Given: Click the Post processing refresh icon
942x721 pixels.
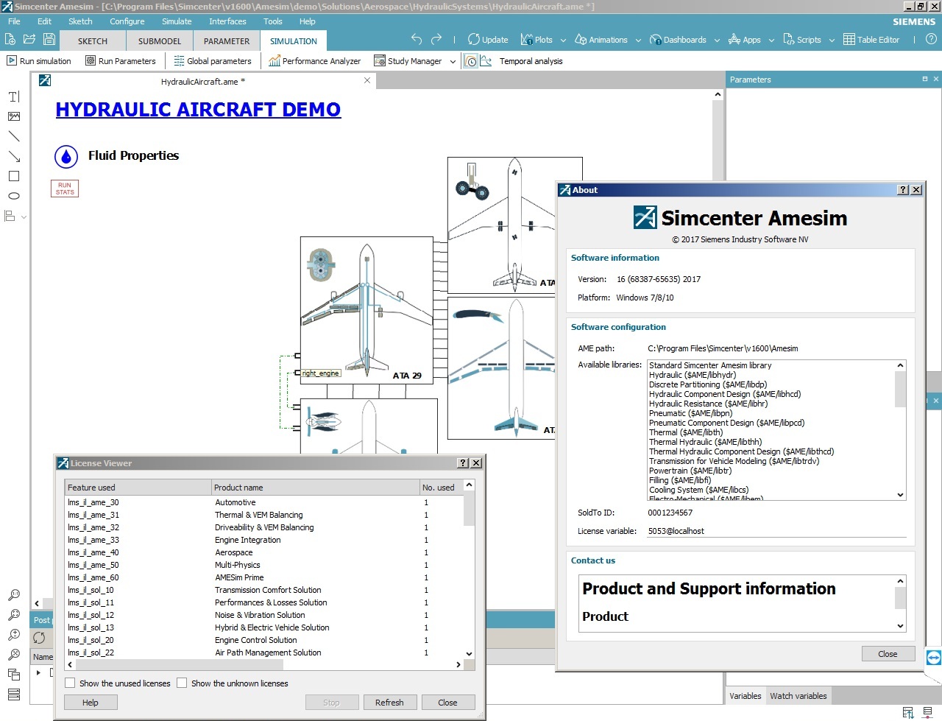Looking at the screenshot, I should coord(39,638).
